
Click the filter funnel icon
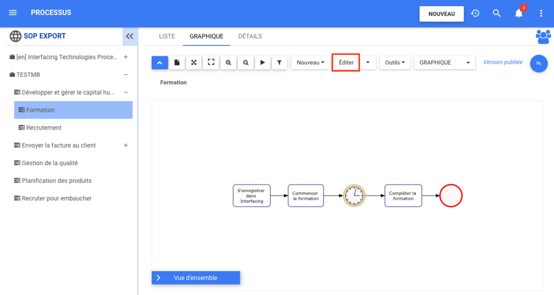[x=279, y=63]
